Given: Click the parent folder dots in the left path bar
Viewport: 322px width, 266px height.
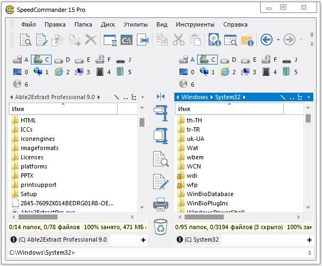Looking at the screenshot, I should point(125,99).
